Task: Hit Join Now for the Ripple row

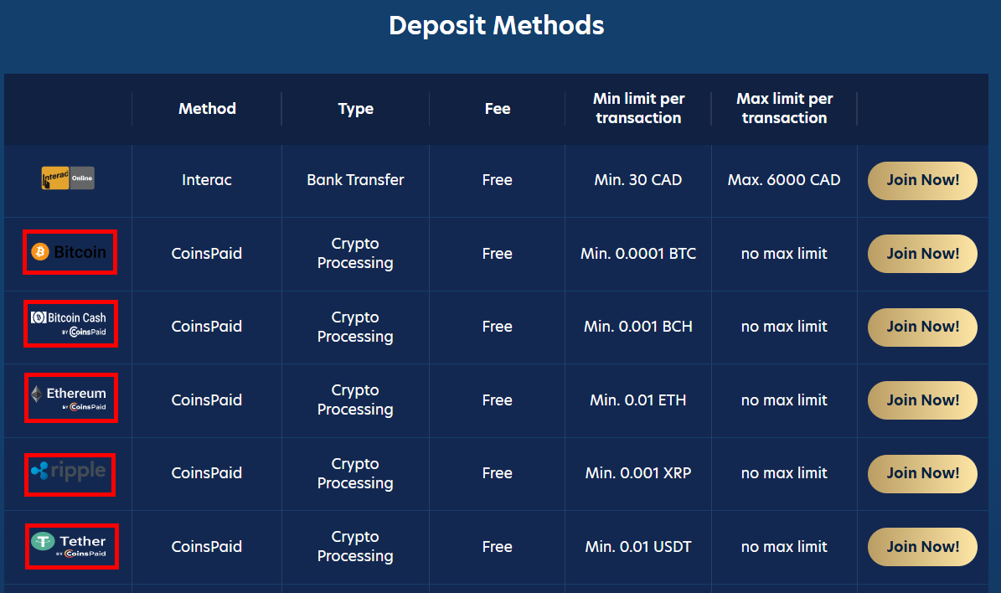Action: tap(922, 473)
